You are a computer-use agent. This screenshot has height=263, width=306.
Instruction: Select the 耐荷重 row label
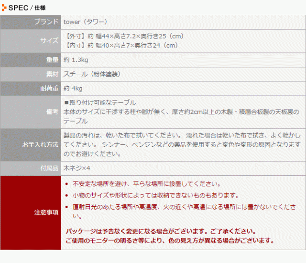coord(49,89)
